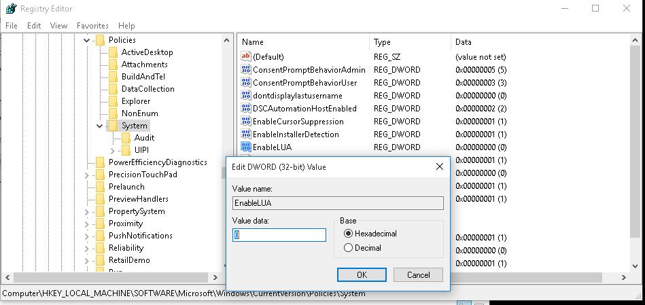Choose the Decimal base option
Viewport: 645px width, 305px height.
tap(349, 248)
